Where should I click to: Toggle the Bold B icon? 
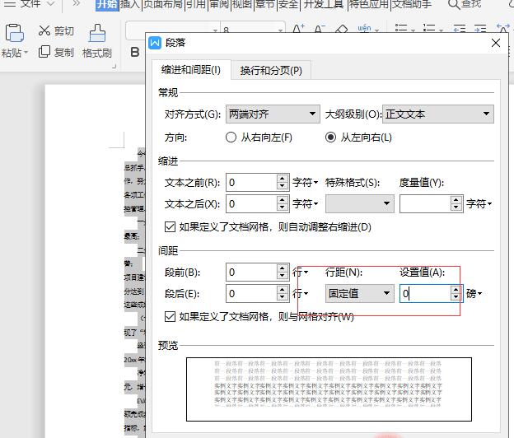135,52
